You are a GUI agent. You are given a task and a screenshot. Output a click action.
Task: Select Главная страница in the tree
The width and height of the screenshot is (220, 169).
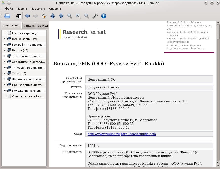[x=25, y=33]
